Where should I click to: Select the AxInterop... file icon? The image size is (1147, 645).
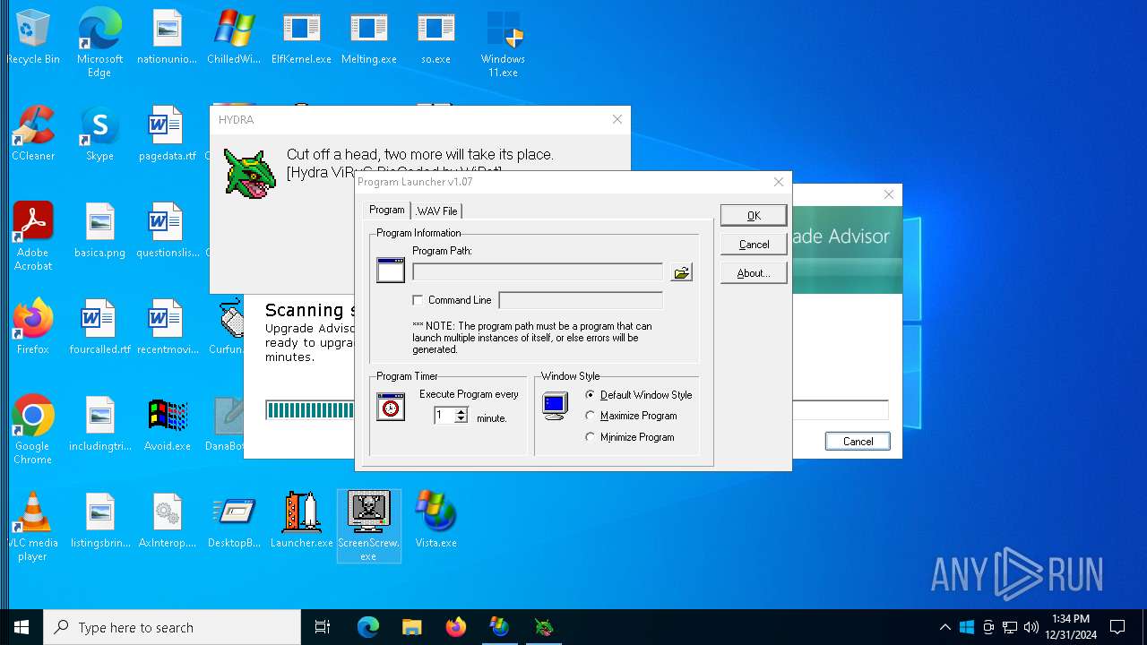click(167, 521)
